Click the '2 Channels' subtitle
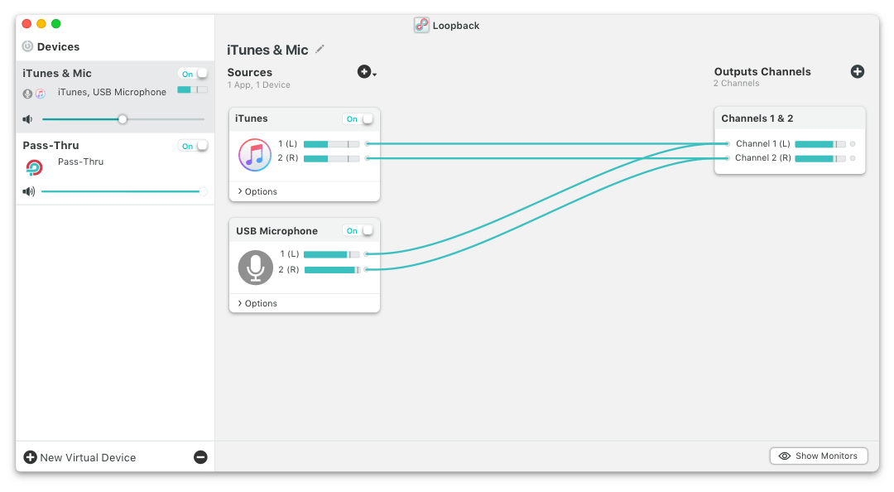The width and height of the screenshot is (894, 492). tap(736, 84)
